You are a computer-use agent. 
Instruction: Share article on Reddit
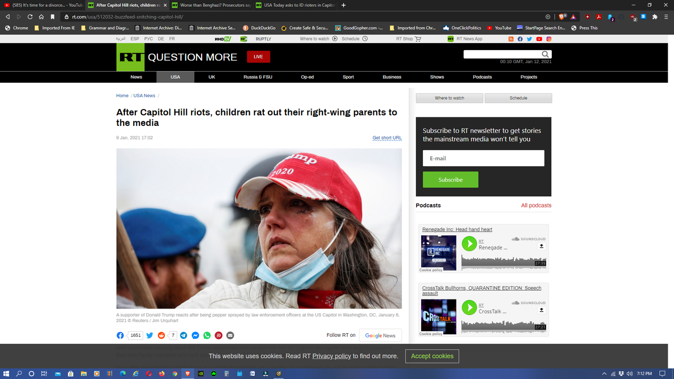161,335
